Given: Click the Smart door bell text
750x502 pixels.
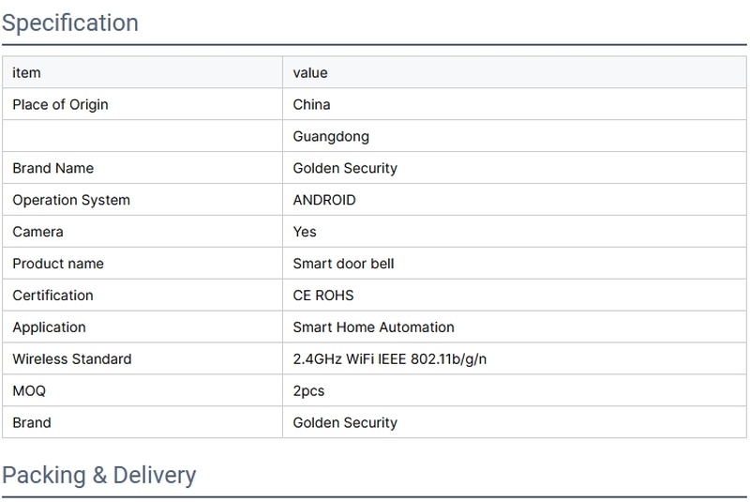Looking at the screenshot, I should tap(343, 264).
